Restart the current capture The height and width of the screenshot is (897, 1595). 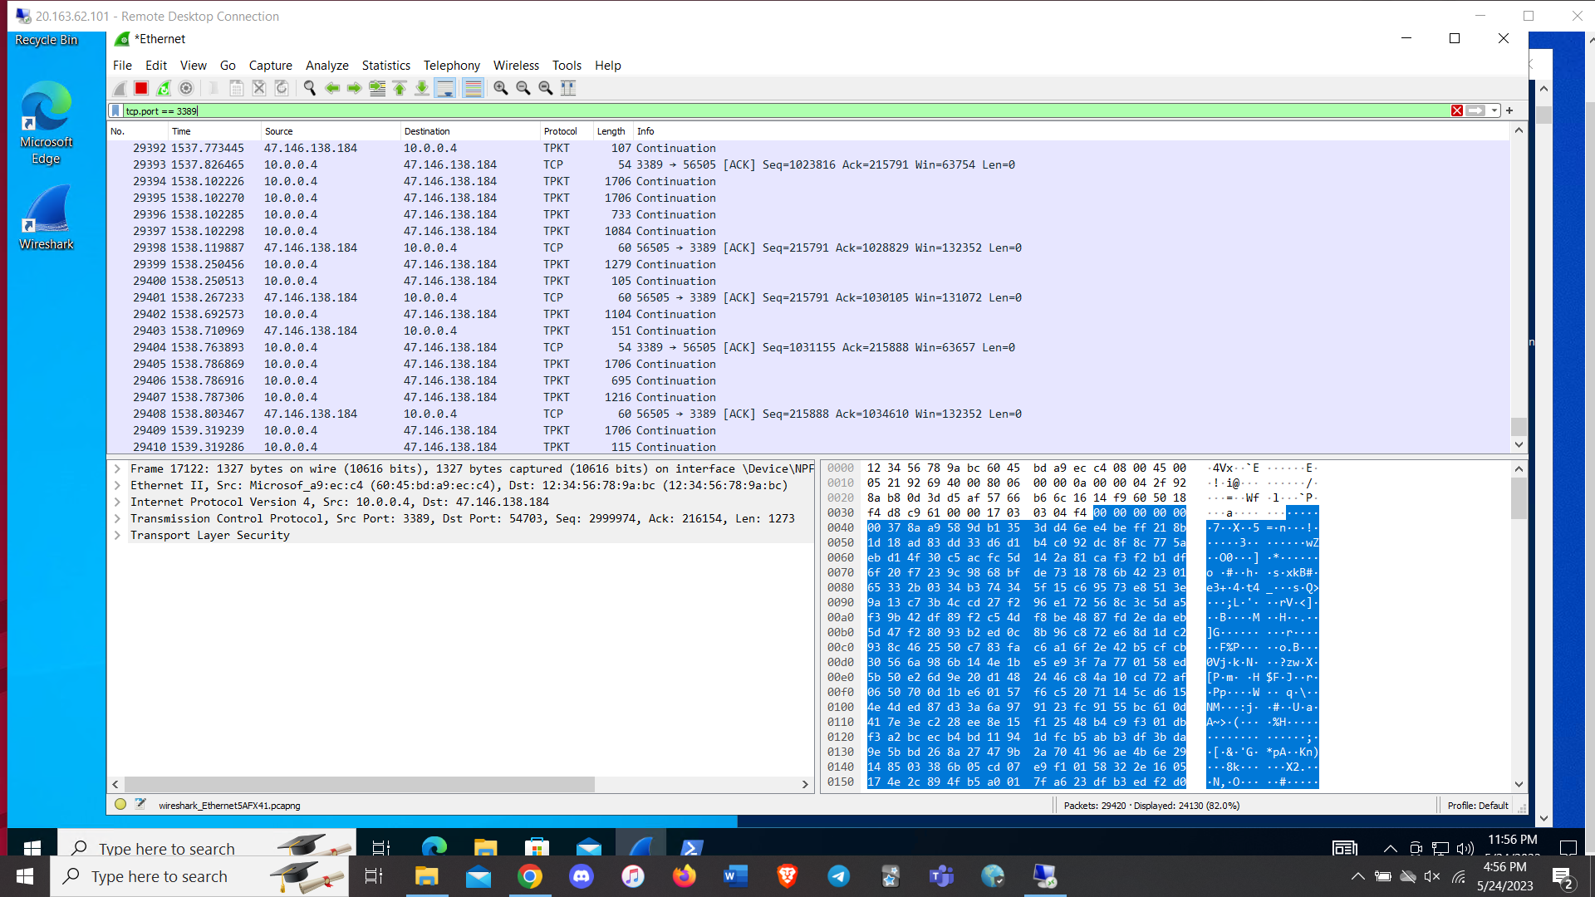click(x=164, y=88)
